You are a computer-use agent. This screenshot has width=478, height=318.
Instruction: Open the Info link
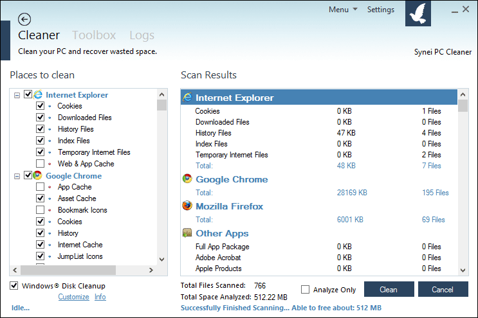[x=100, y=297]
